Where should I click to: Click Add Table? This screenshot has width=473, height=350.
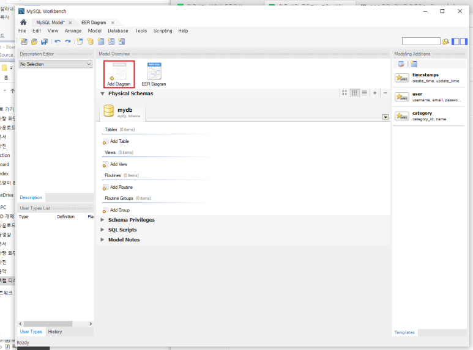click(x=116, y=141)
